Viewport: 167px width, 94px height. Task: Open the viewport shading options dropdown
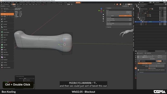tap(133, 4)
